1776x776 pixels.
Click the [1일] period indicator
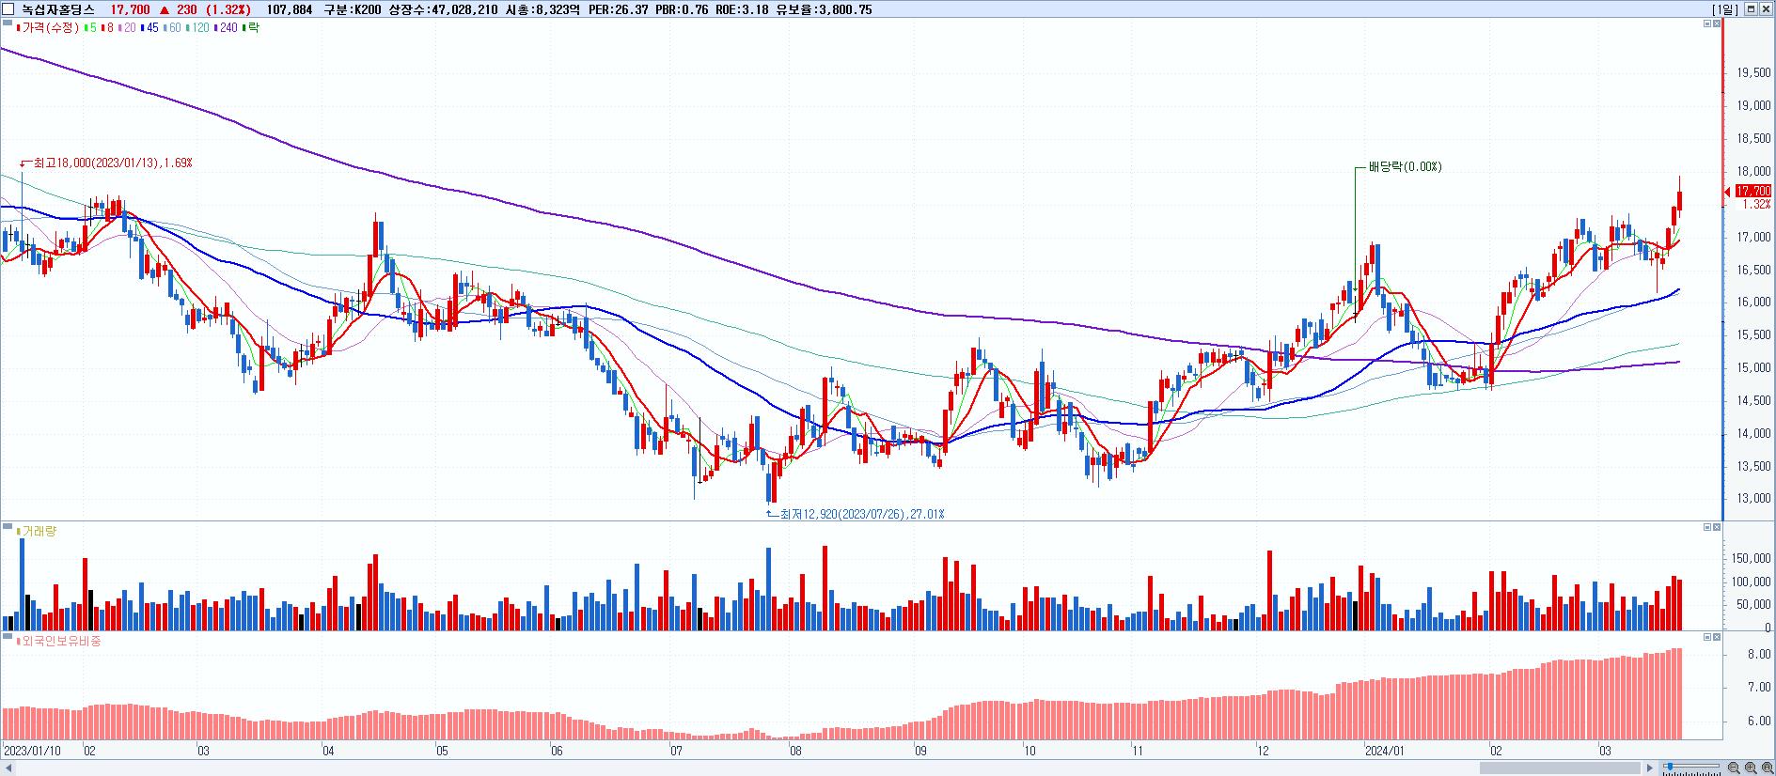coord(1725,9)
